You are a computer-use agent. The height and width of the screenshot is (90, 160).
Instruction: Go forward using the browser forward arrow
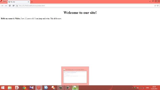click(x=6, y=6)
